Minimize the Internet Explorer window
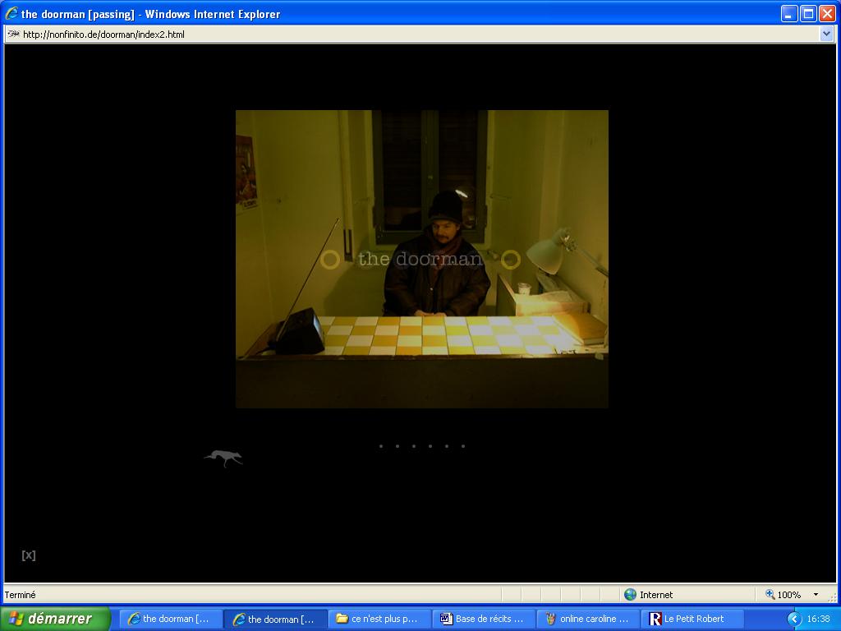This screenshot has width=841, height=631. click(788, 13)
